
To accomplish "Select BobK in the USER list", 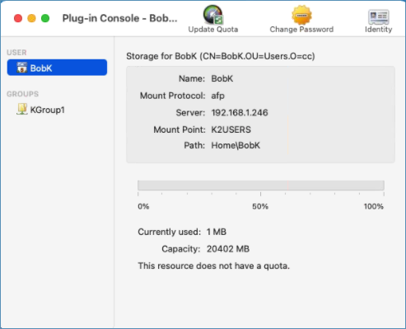I will click(57, 68).
